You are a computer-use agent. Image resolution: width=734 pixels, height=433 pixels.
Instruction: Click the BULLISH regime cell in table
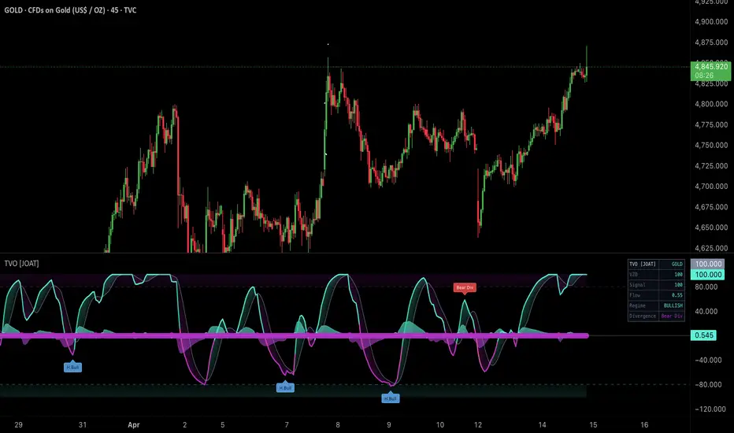673,305
